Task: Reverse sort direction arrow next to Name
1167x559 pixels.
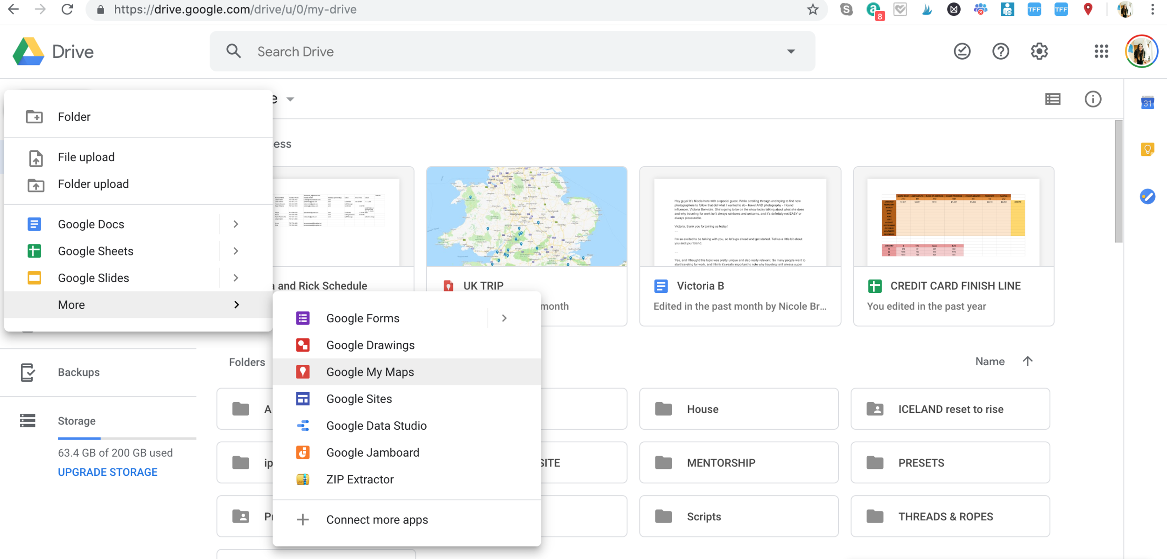Action: coord(1027,361)
